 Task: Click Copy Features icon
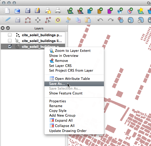[x=78, y=20]
